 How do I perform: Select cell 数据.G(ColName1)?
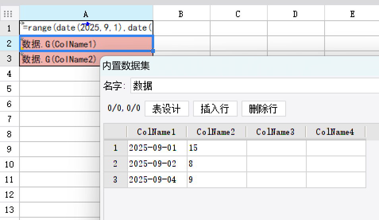[86, 44]
